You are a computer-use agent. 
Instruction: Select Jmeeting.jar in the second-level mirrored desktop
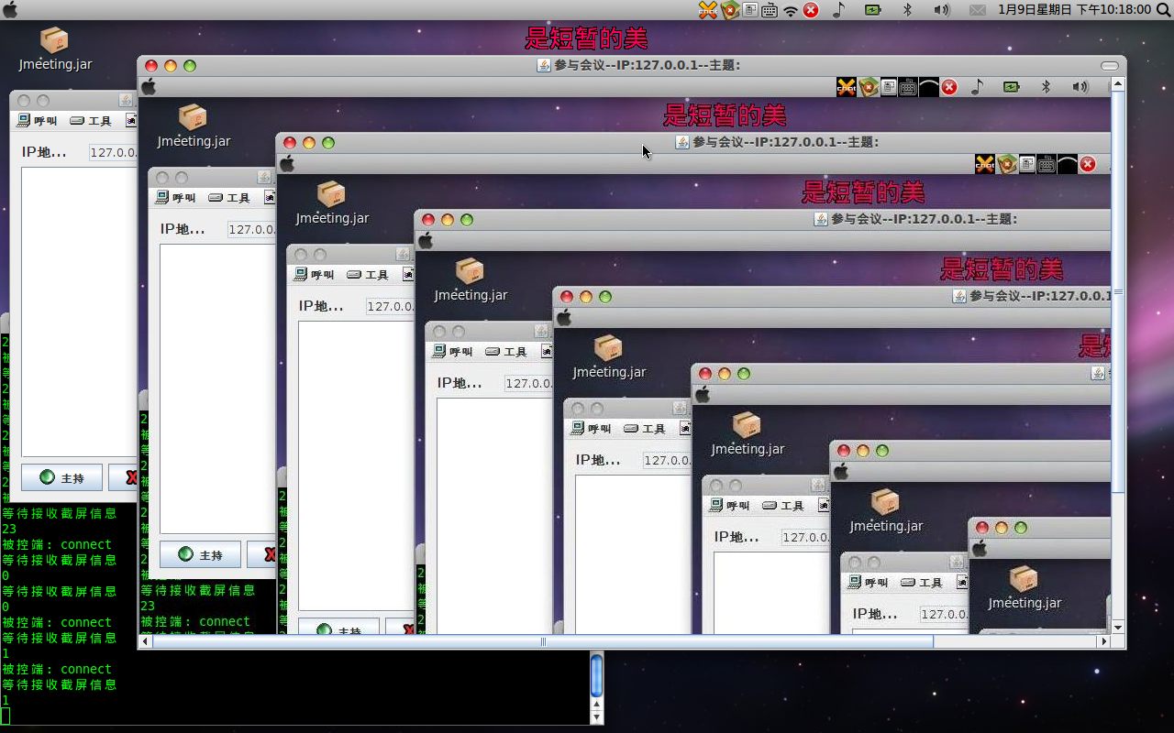tap(332, 203)
